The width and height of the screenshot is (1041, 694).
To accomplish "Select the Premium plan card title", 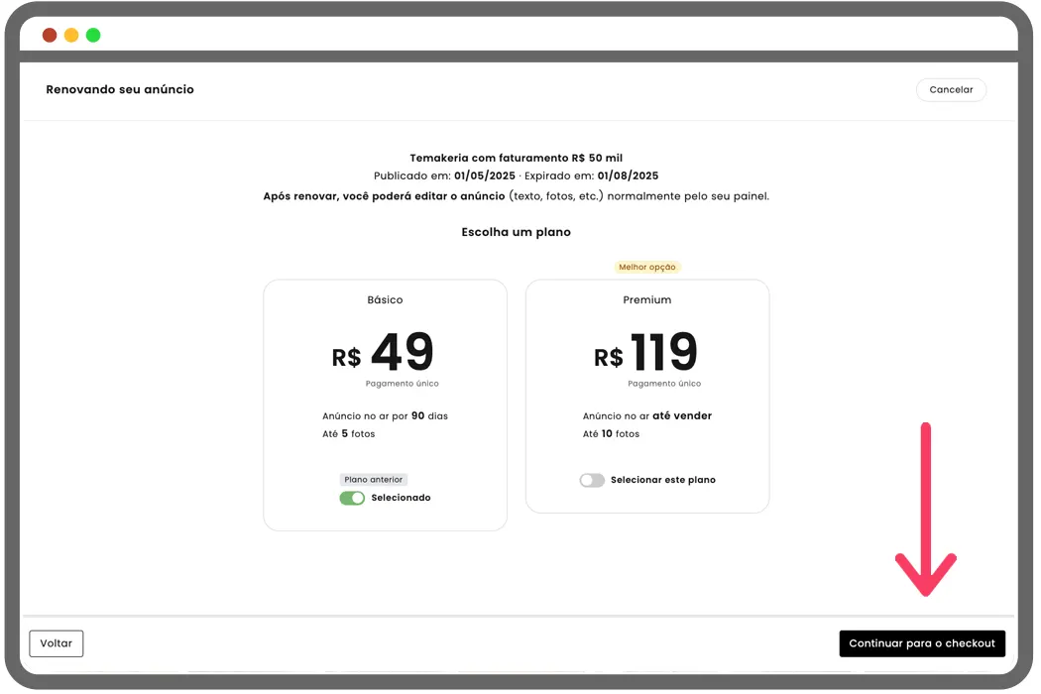I will point(647,299).
